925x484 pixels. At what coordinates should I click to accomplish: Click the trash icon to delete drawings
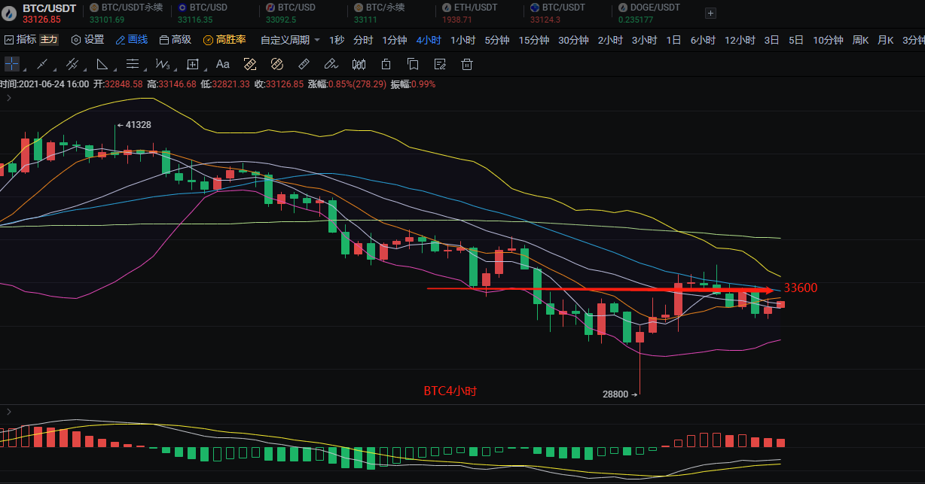tap(467, 64)
